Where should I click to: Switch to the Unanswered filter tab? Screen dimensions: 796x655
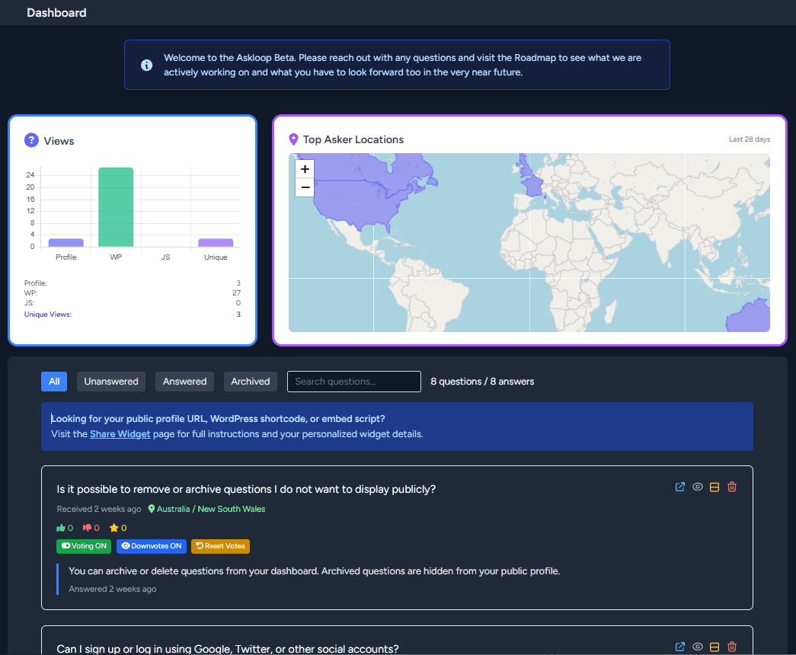pos(110,382)
